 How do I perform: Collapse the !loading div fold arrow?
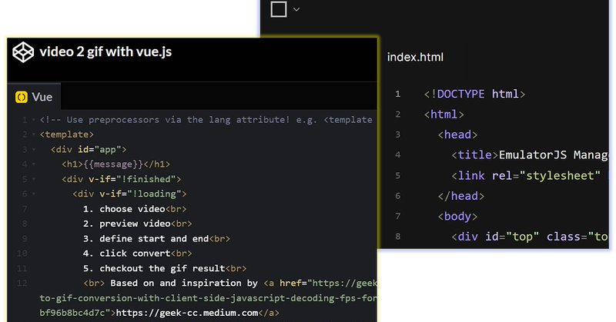coord(34,194)
